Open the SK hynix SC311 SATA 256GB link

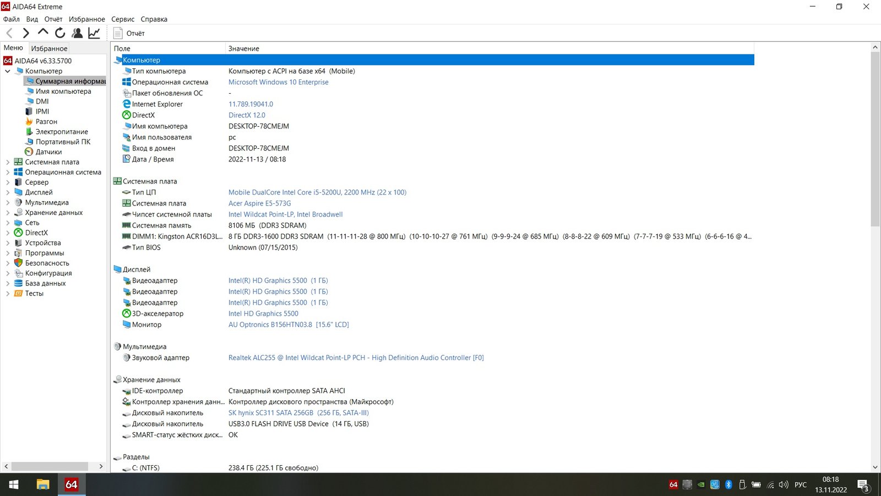click(298, 413)
